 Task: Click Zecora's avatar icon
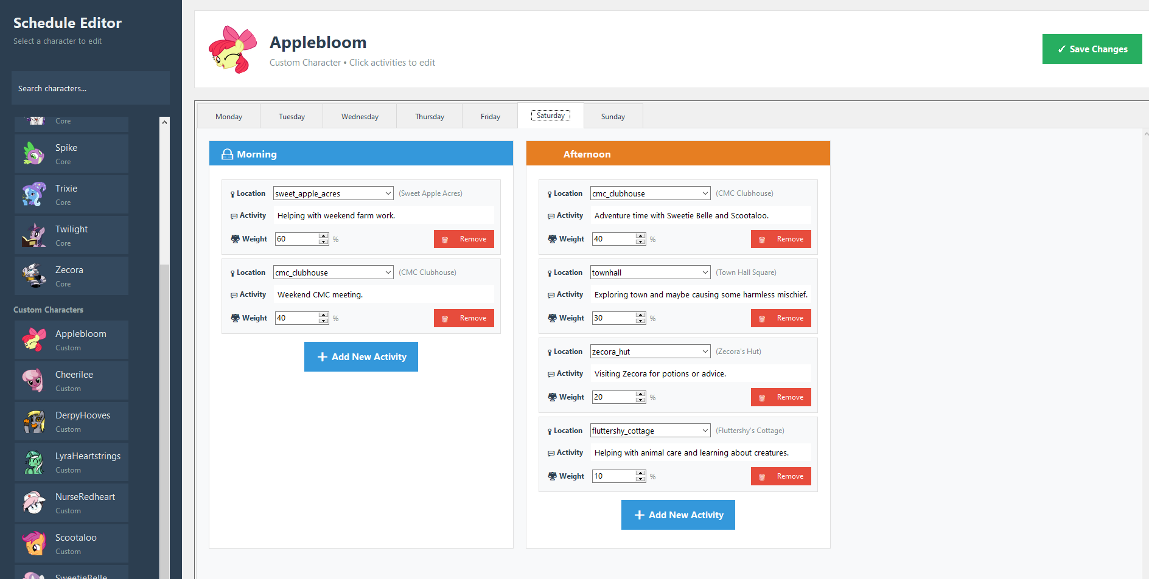(x=34, y=276)
